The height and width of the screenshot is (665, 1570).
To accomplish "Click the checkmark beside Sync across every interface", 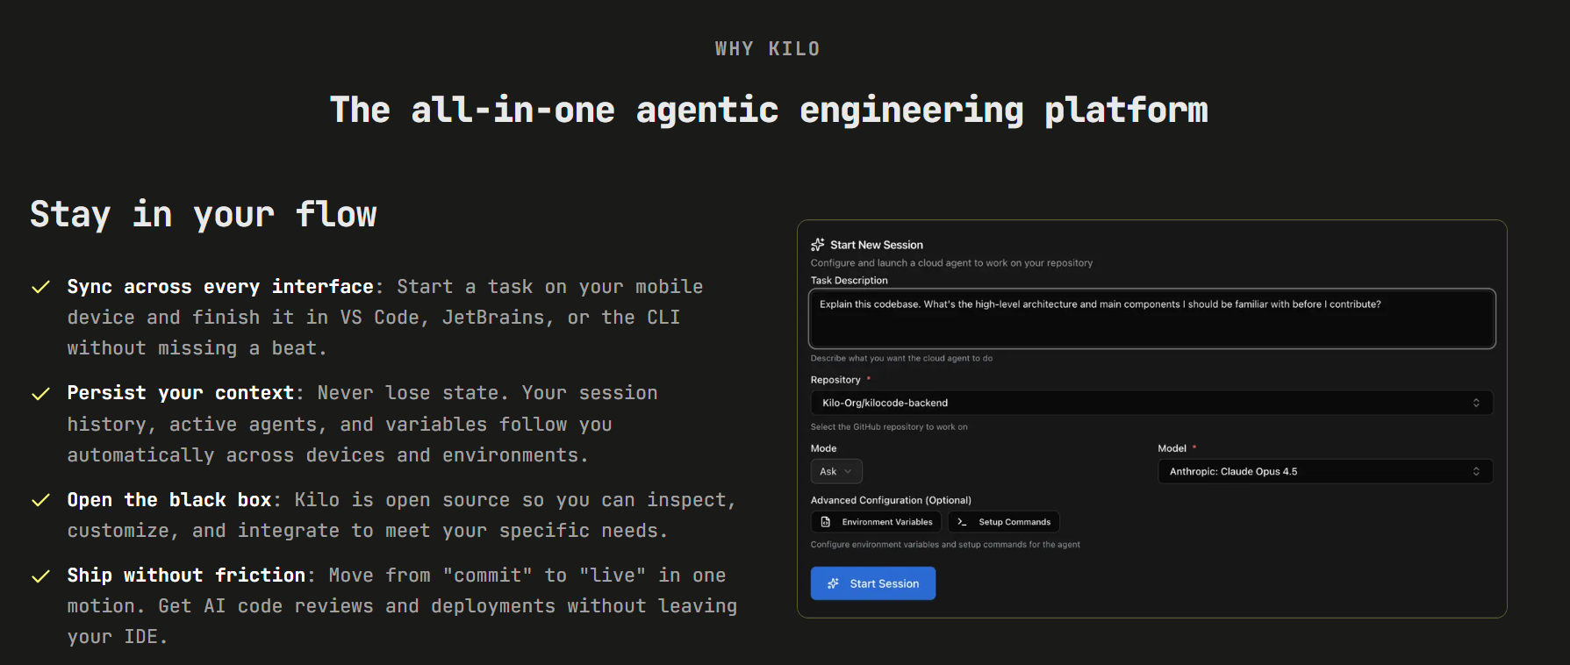I will (40, 287).
